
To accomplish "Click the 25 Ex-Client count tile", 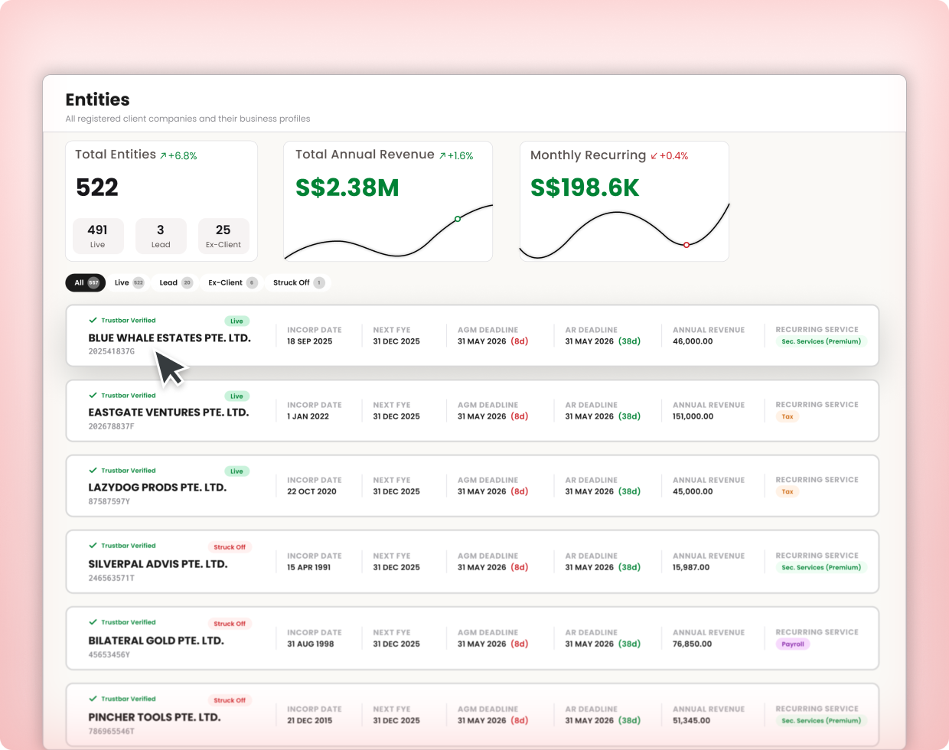I will pyautogui.click(x=223, y=236).
